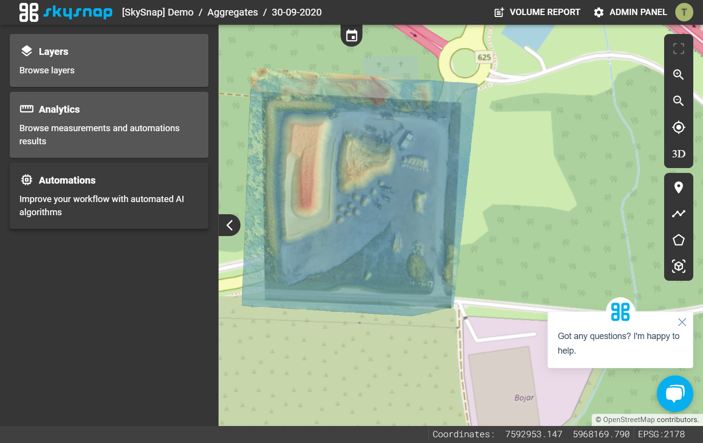Open user avatar T menu
Image resolution: width=703 pixels, height=443 pixels.
tap(684, 12)
